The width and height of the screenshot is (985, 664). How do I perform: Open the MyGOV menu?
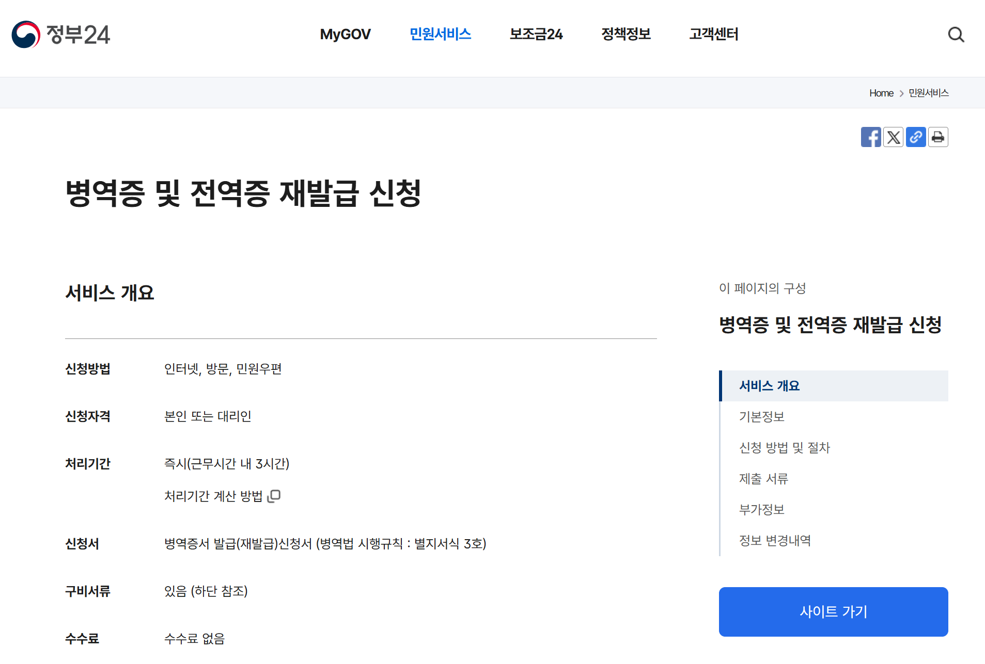(345, 35)
